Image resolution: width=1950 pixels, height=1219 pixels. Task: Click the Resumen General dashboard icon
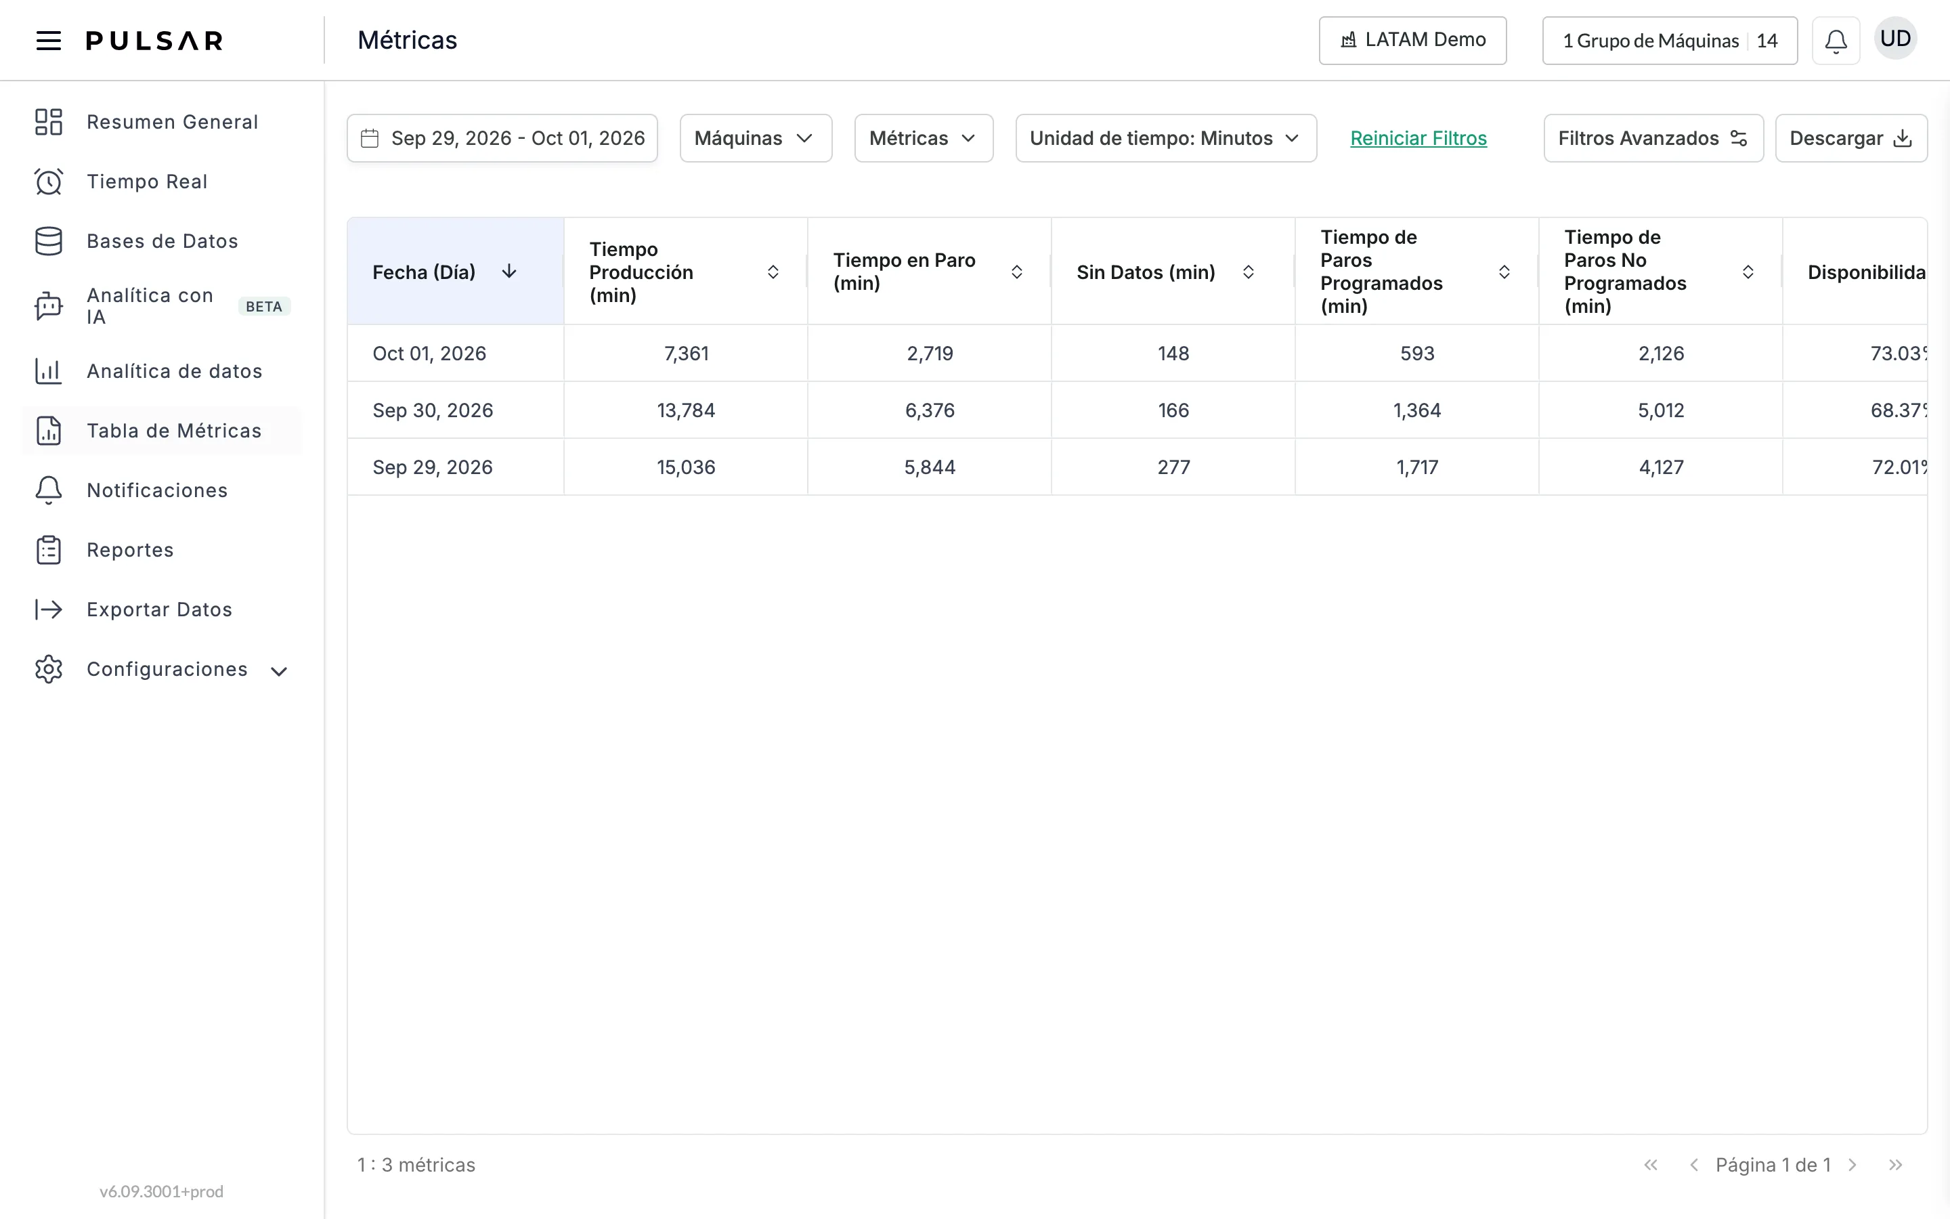pyautogui.click(x=48, y=122)
